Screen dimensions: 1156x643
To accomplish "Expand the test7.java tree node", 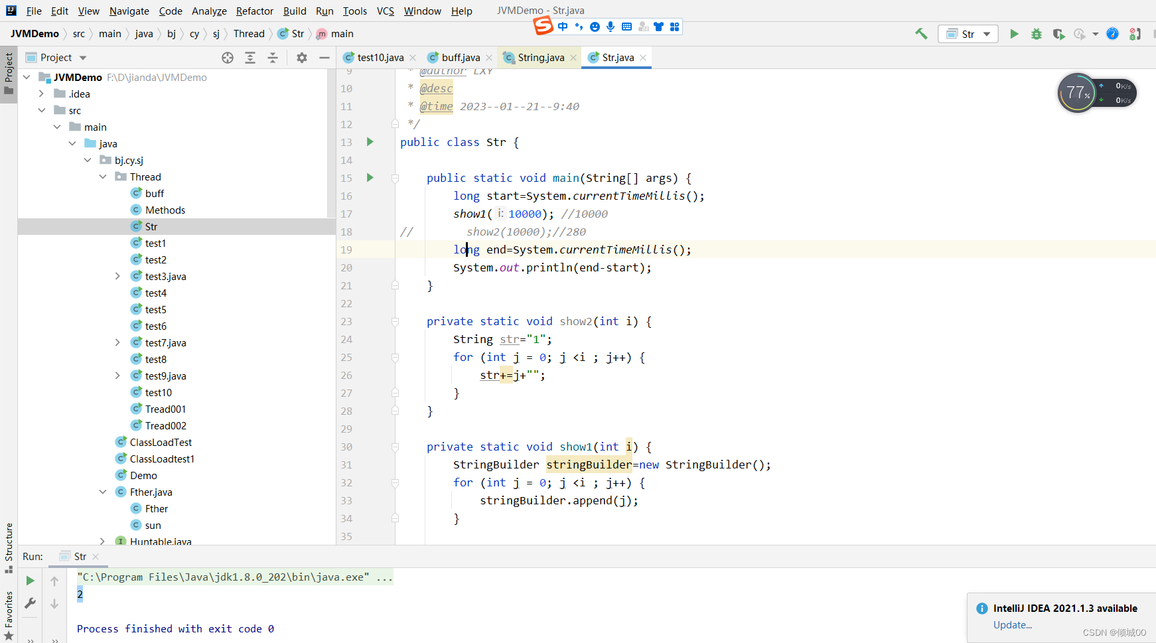I will click(118, 343).
